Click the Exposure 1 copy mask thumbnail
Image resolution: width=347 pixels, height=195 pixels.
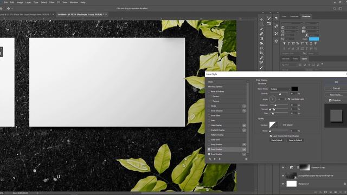[x=305, y=167]
